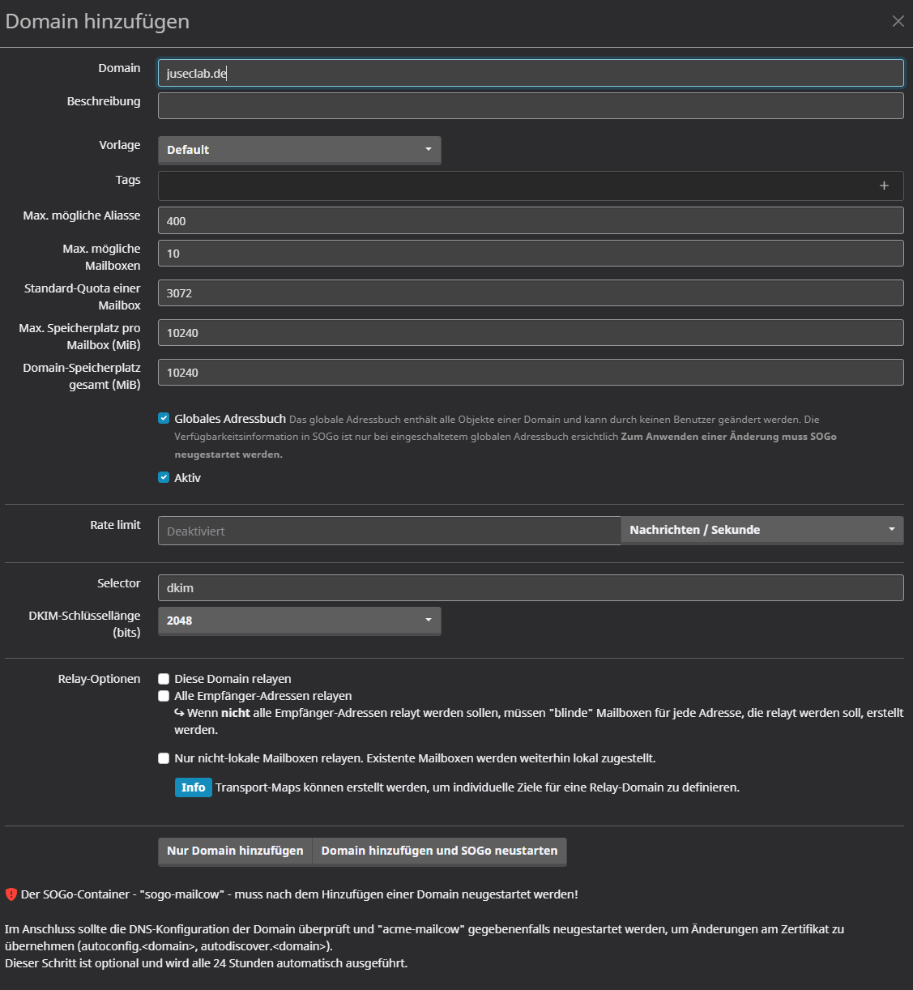
Task: Click the Selector dkim input field
Action: [x=531, y=588]
